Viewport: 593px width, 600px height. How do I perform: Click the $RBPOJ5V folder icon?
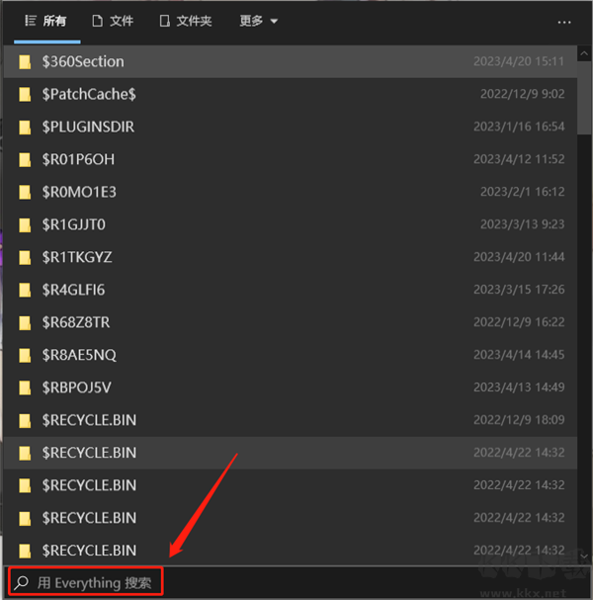point(25,387)
